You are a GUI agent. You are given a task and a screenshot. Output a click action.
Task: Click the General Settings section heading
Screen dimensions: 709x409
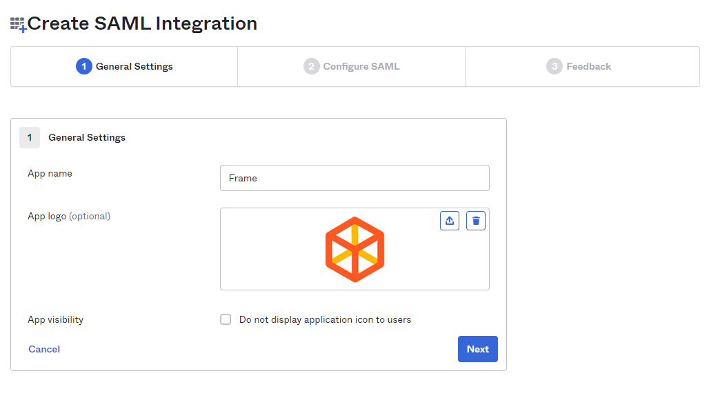coord(86,137)
